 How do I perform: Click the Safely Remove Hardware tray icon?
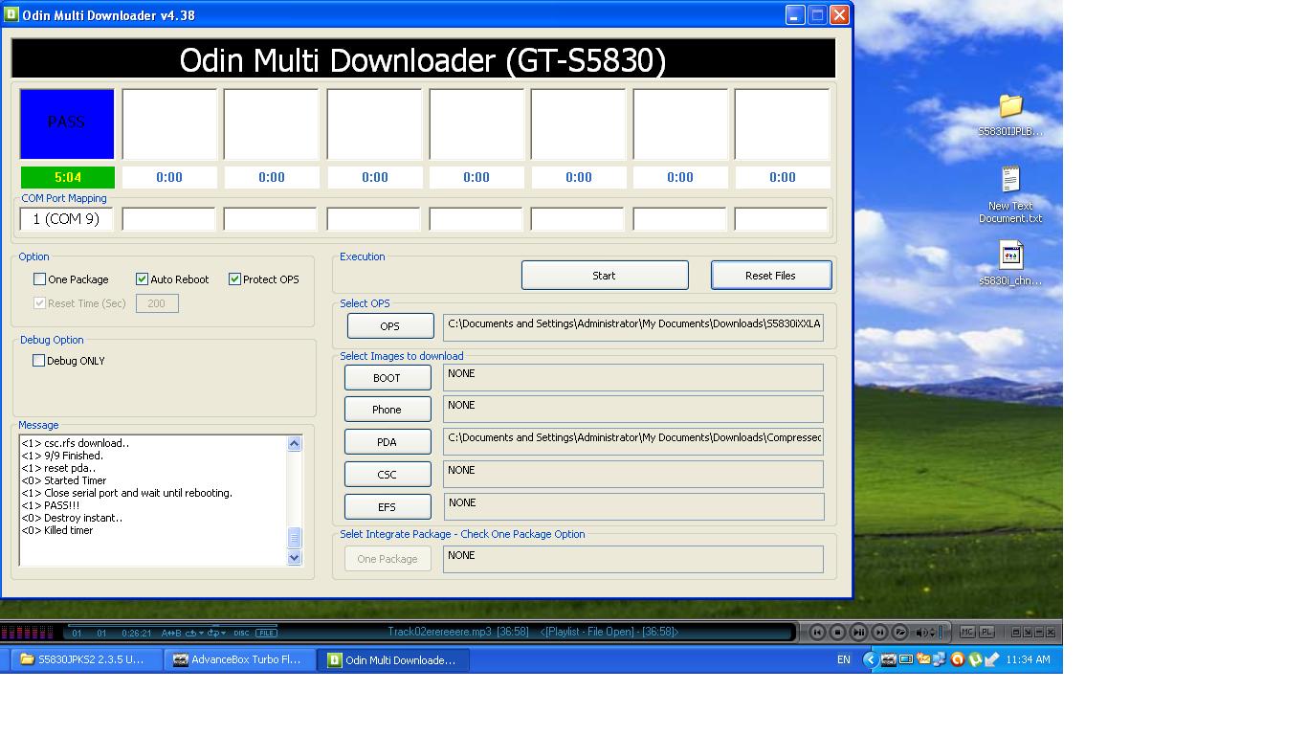[991, 659]
